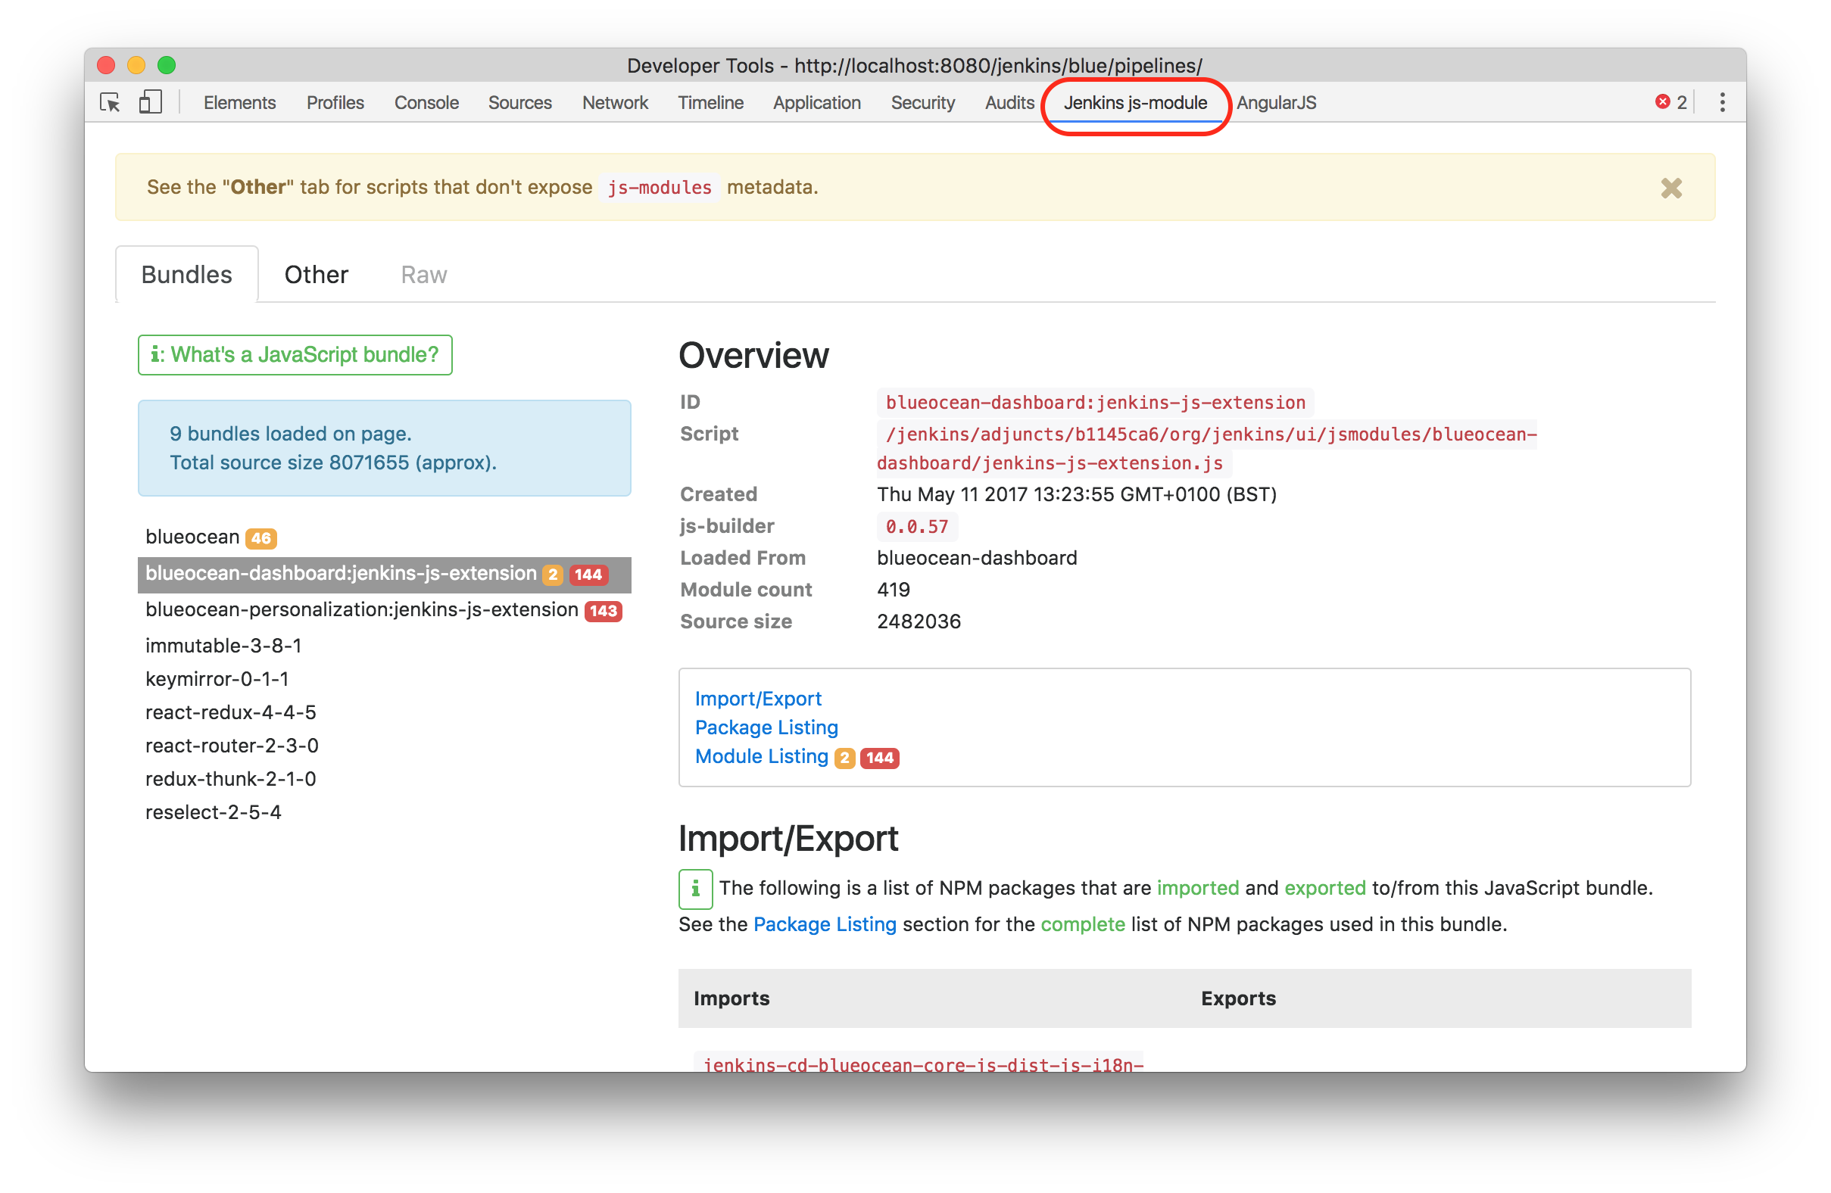Click red 144 badge beside Module Listing link
The height and width of the screenshot is (1193, 1831).
tap(879, 758)
